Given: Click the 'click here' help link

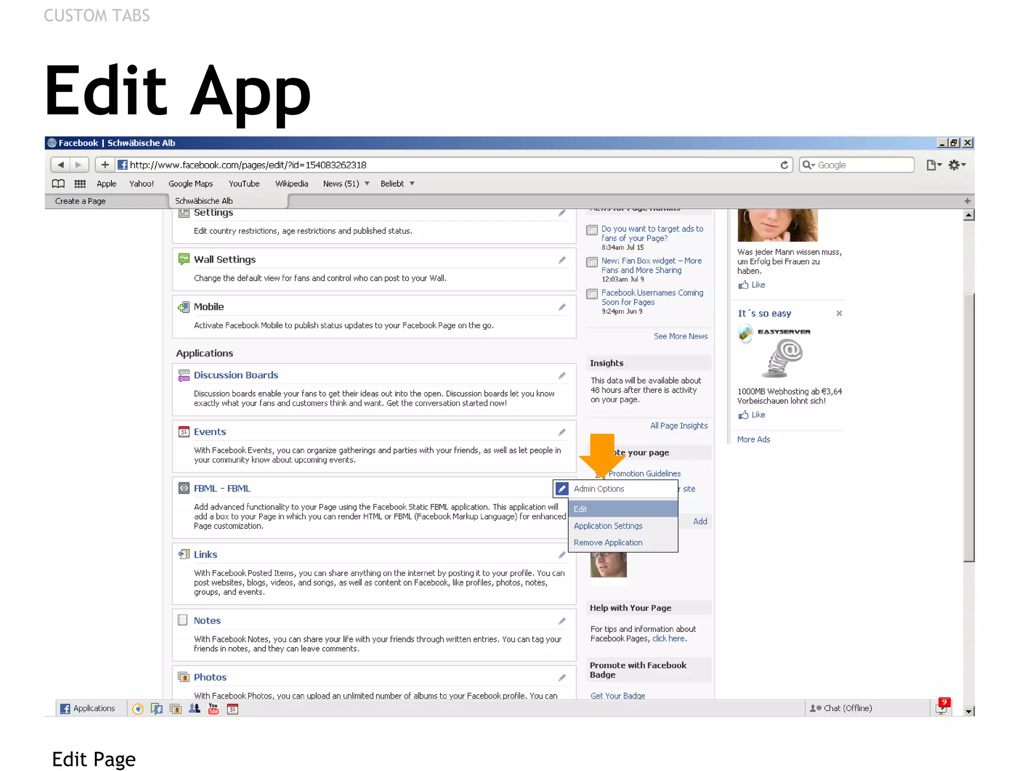Looking at the screenshot, I should 668,638.
